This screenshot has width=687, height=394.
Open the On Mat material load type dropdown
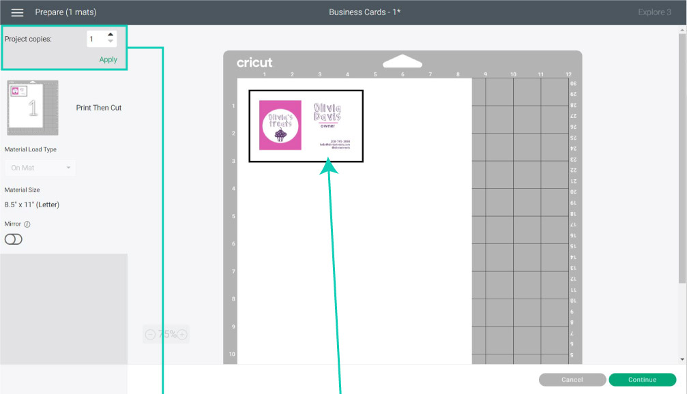click(40, 168)
